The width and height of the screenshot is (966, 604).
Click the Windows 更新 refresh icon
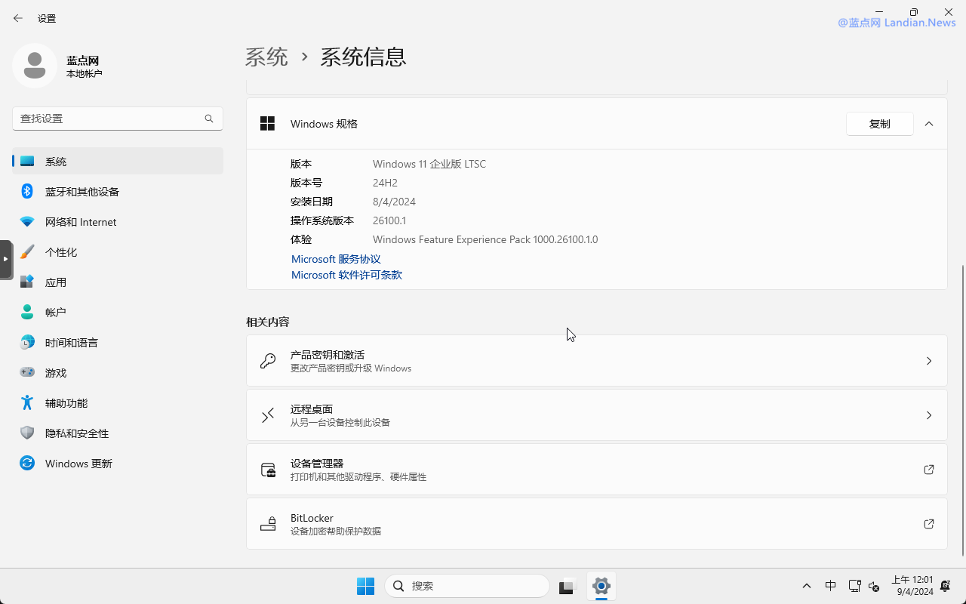[x=27, y=464]
